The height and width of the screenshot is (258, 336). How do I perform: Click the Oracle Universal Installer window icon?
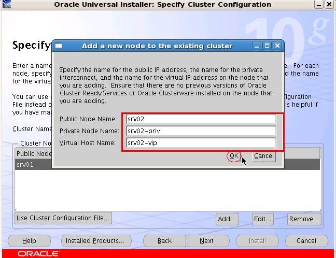7,4
